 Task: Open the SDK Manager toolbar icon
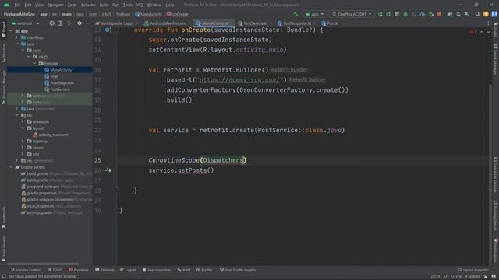click(466, 14)
